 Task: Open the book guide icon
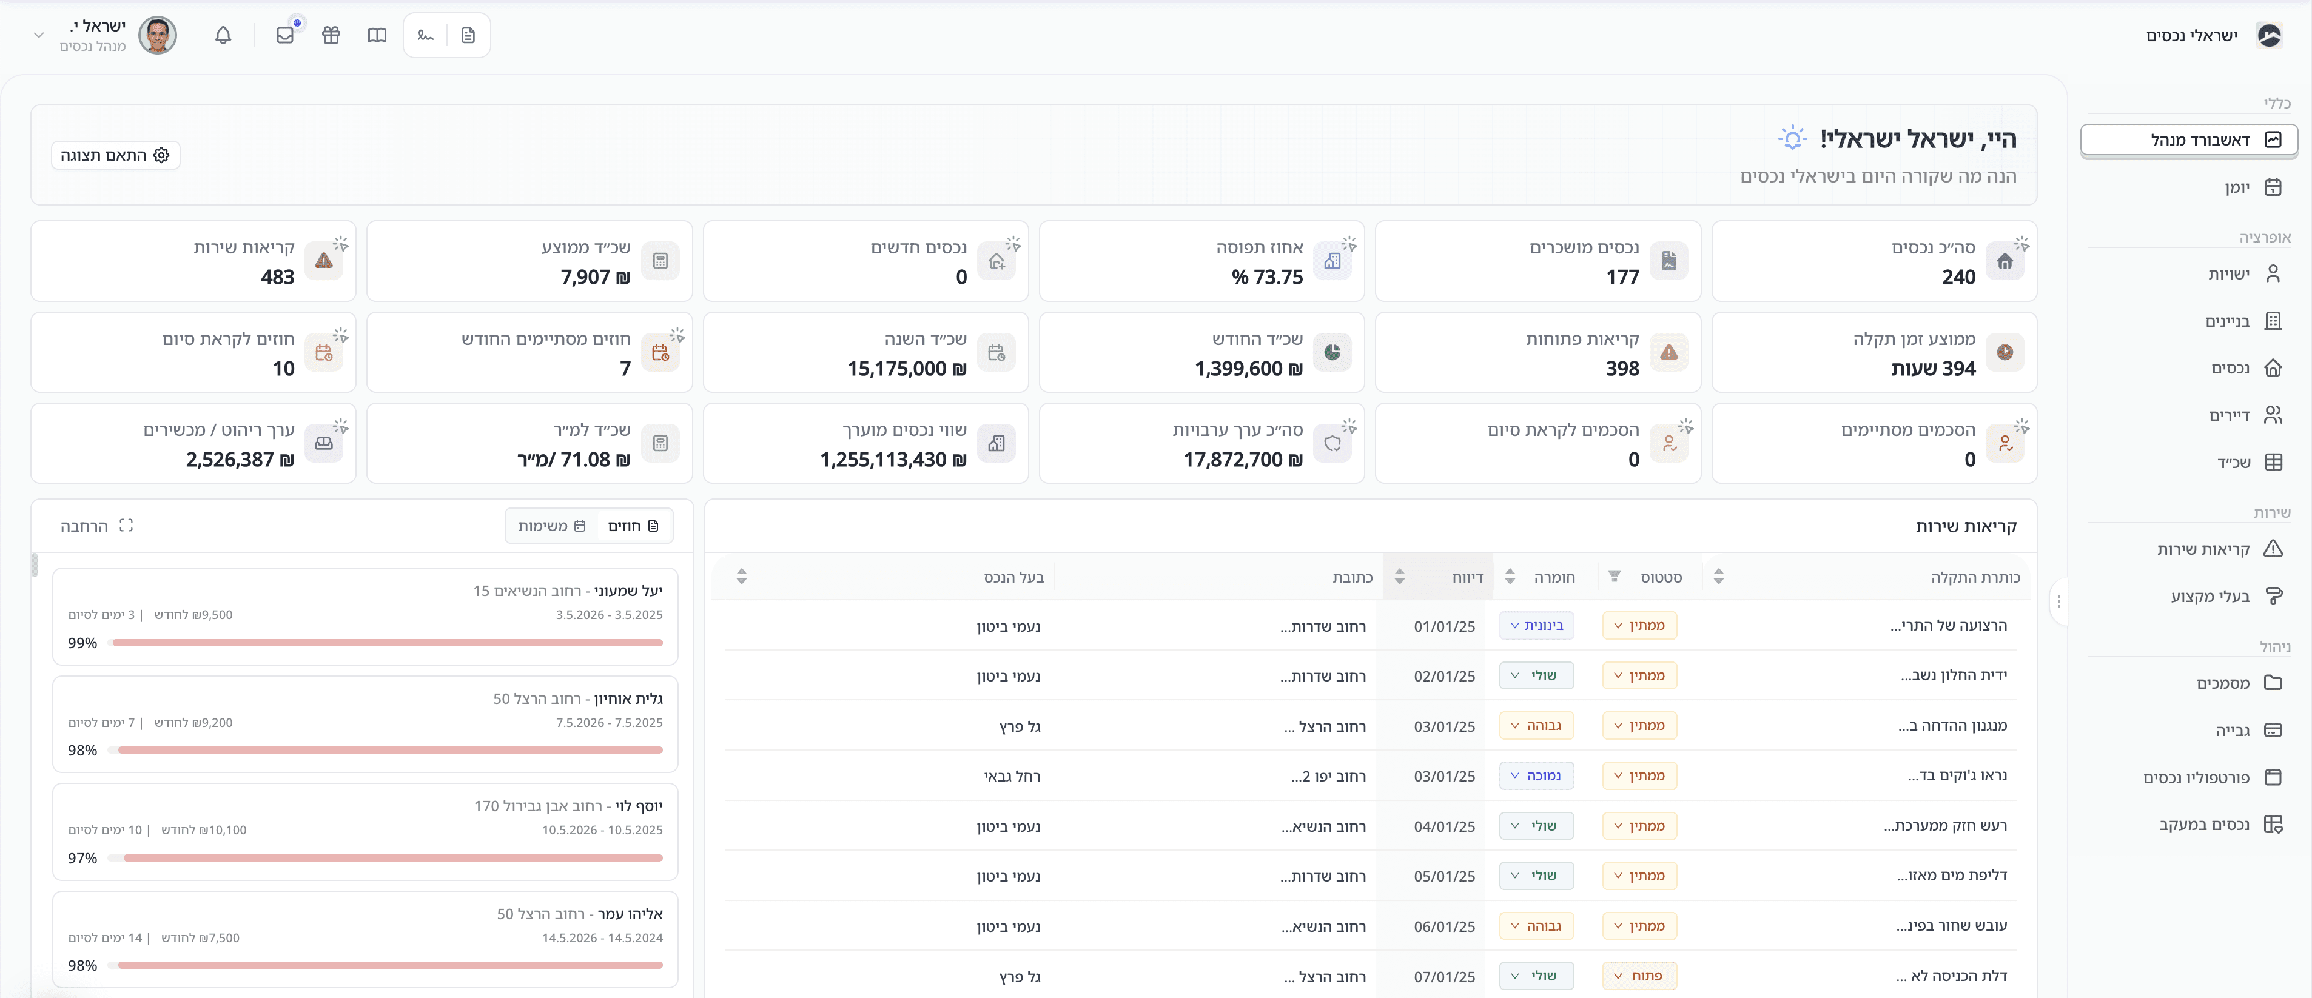(x=377, y=35)
